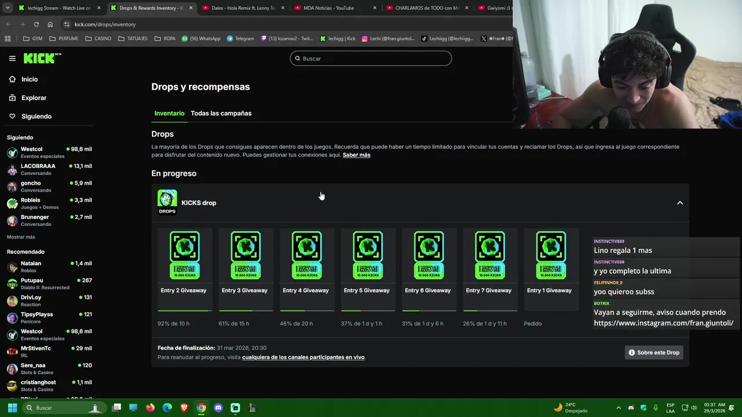Viewport: 742px width, 417px height.
Task: Close the MDA Noticias tab
Action: (x=374, y=8)
